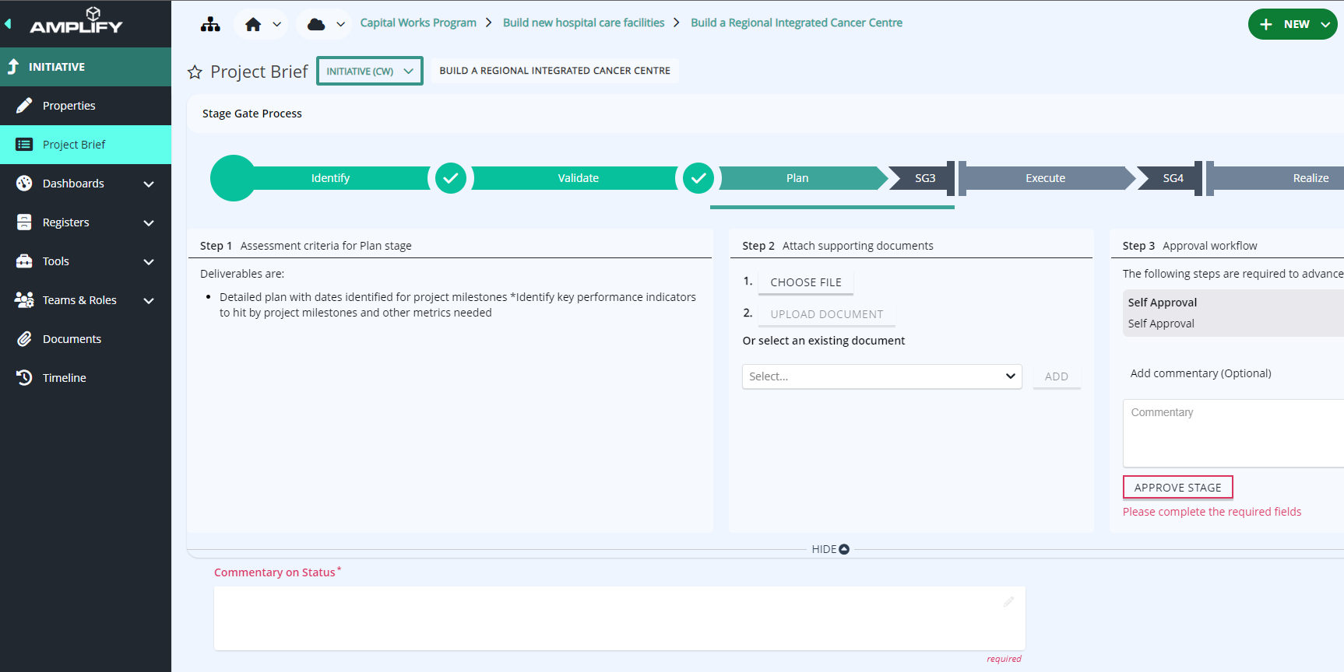The image size is (1344, 672).
Task: Click the Timeline history icon
Action: 24,378
